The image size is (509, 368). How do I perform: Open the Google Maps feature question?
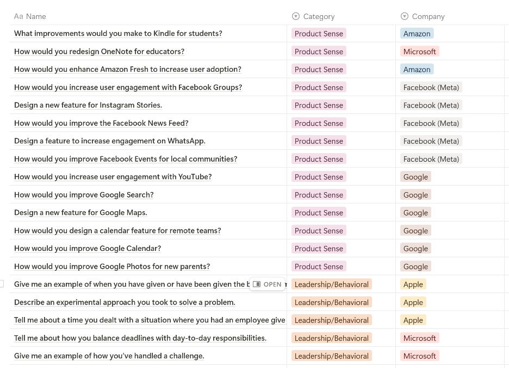click(80, 212)
